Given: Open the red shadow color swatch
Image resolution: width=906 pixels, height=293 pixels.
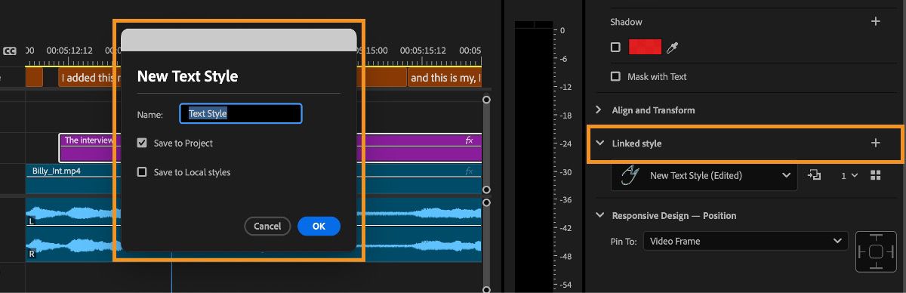Looking at the screenshot, I should [x=645, y=48].
